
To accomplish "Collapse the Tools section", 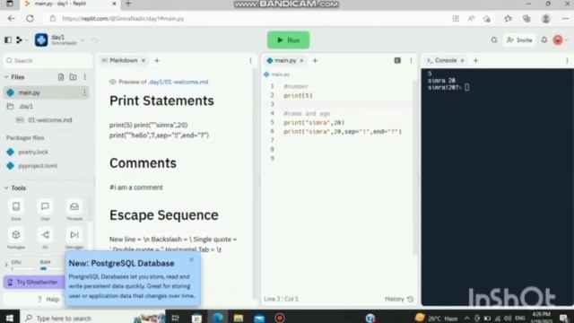I will [6, 188].
